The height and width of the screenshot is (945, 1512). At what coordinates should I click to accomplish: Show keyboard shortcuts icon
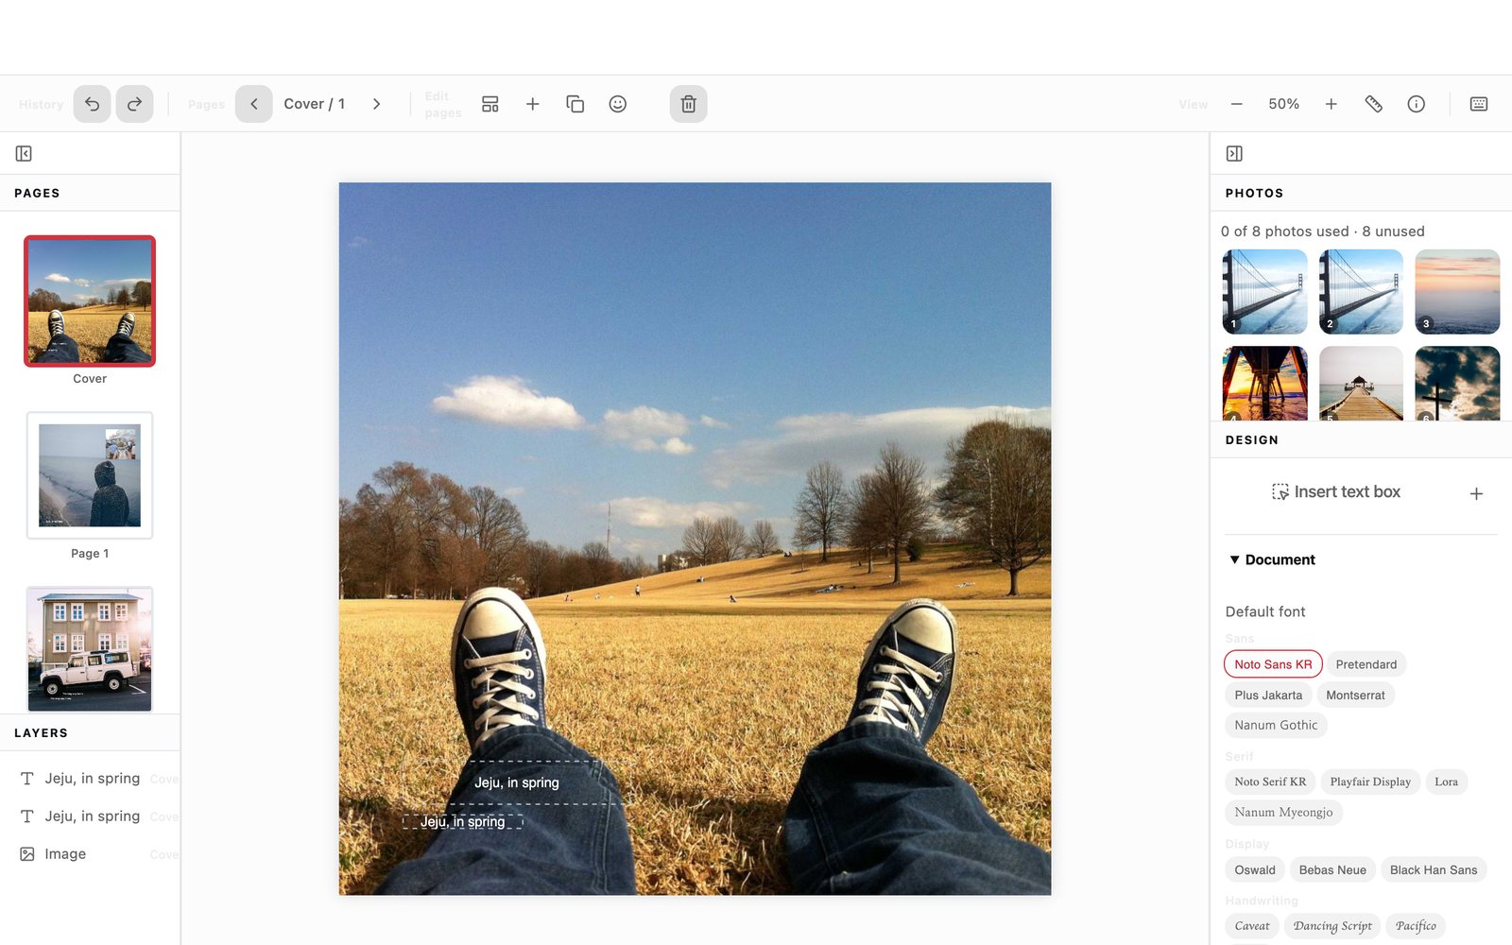pos(1479,104)
